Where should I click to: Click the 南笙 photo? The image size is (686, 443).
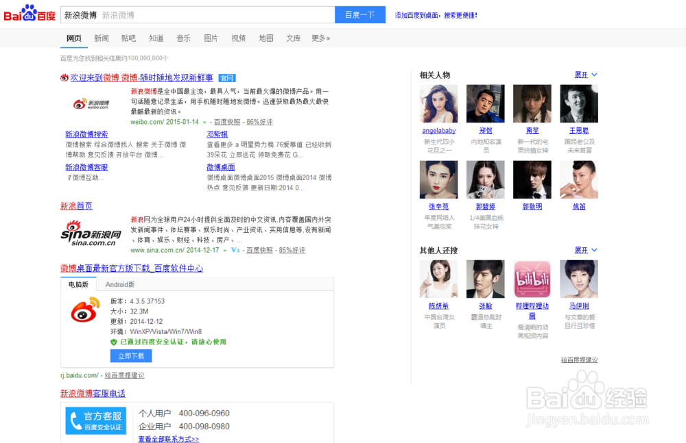tap(532, 103)
